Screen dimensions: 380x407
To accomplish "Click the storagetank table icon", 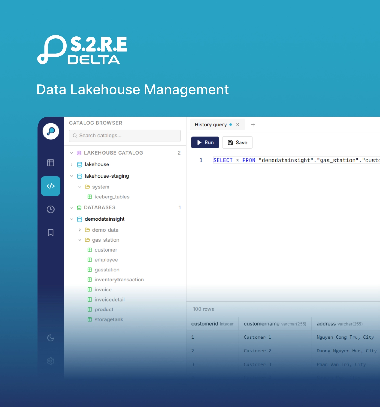I will click(x=90, y=319).
